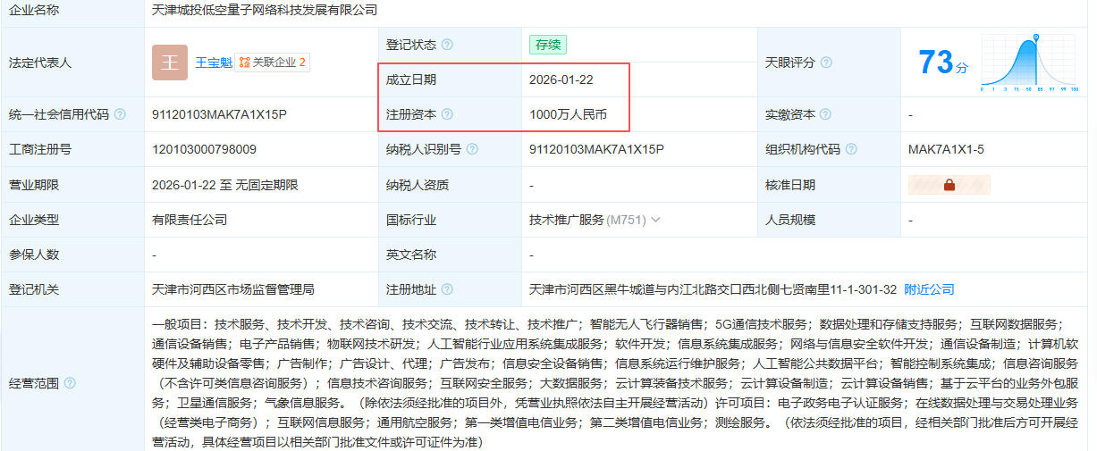Click help icon next to 纳税人识别号
The height and width of the screenshot is (451, 1097).
coord(472,149)
